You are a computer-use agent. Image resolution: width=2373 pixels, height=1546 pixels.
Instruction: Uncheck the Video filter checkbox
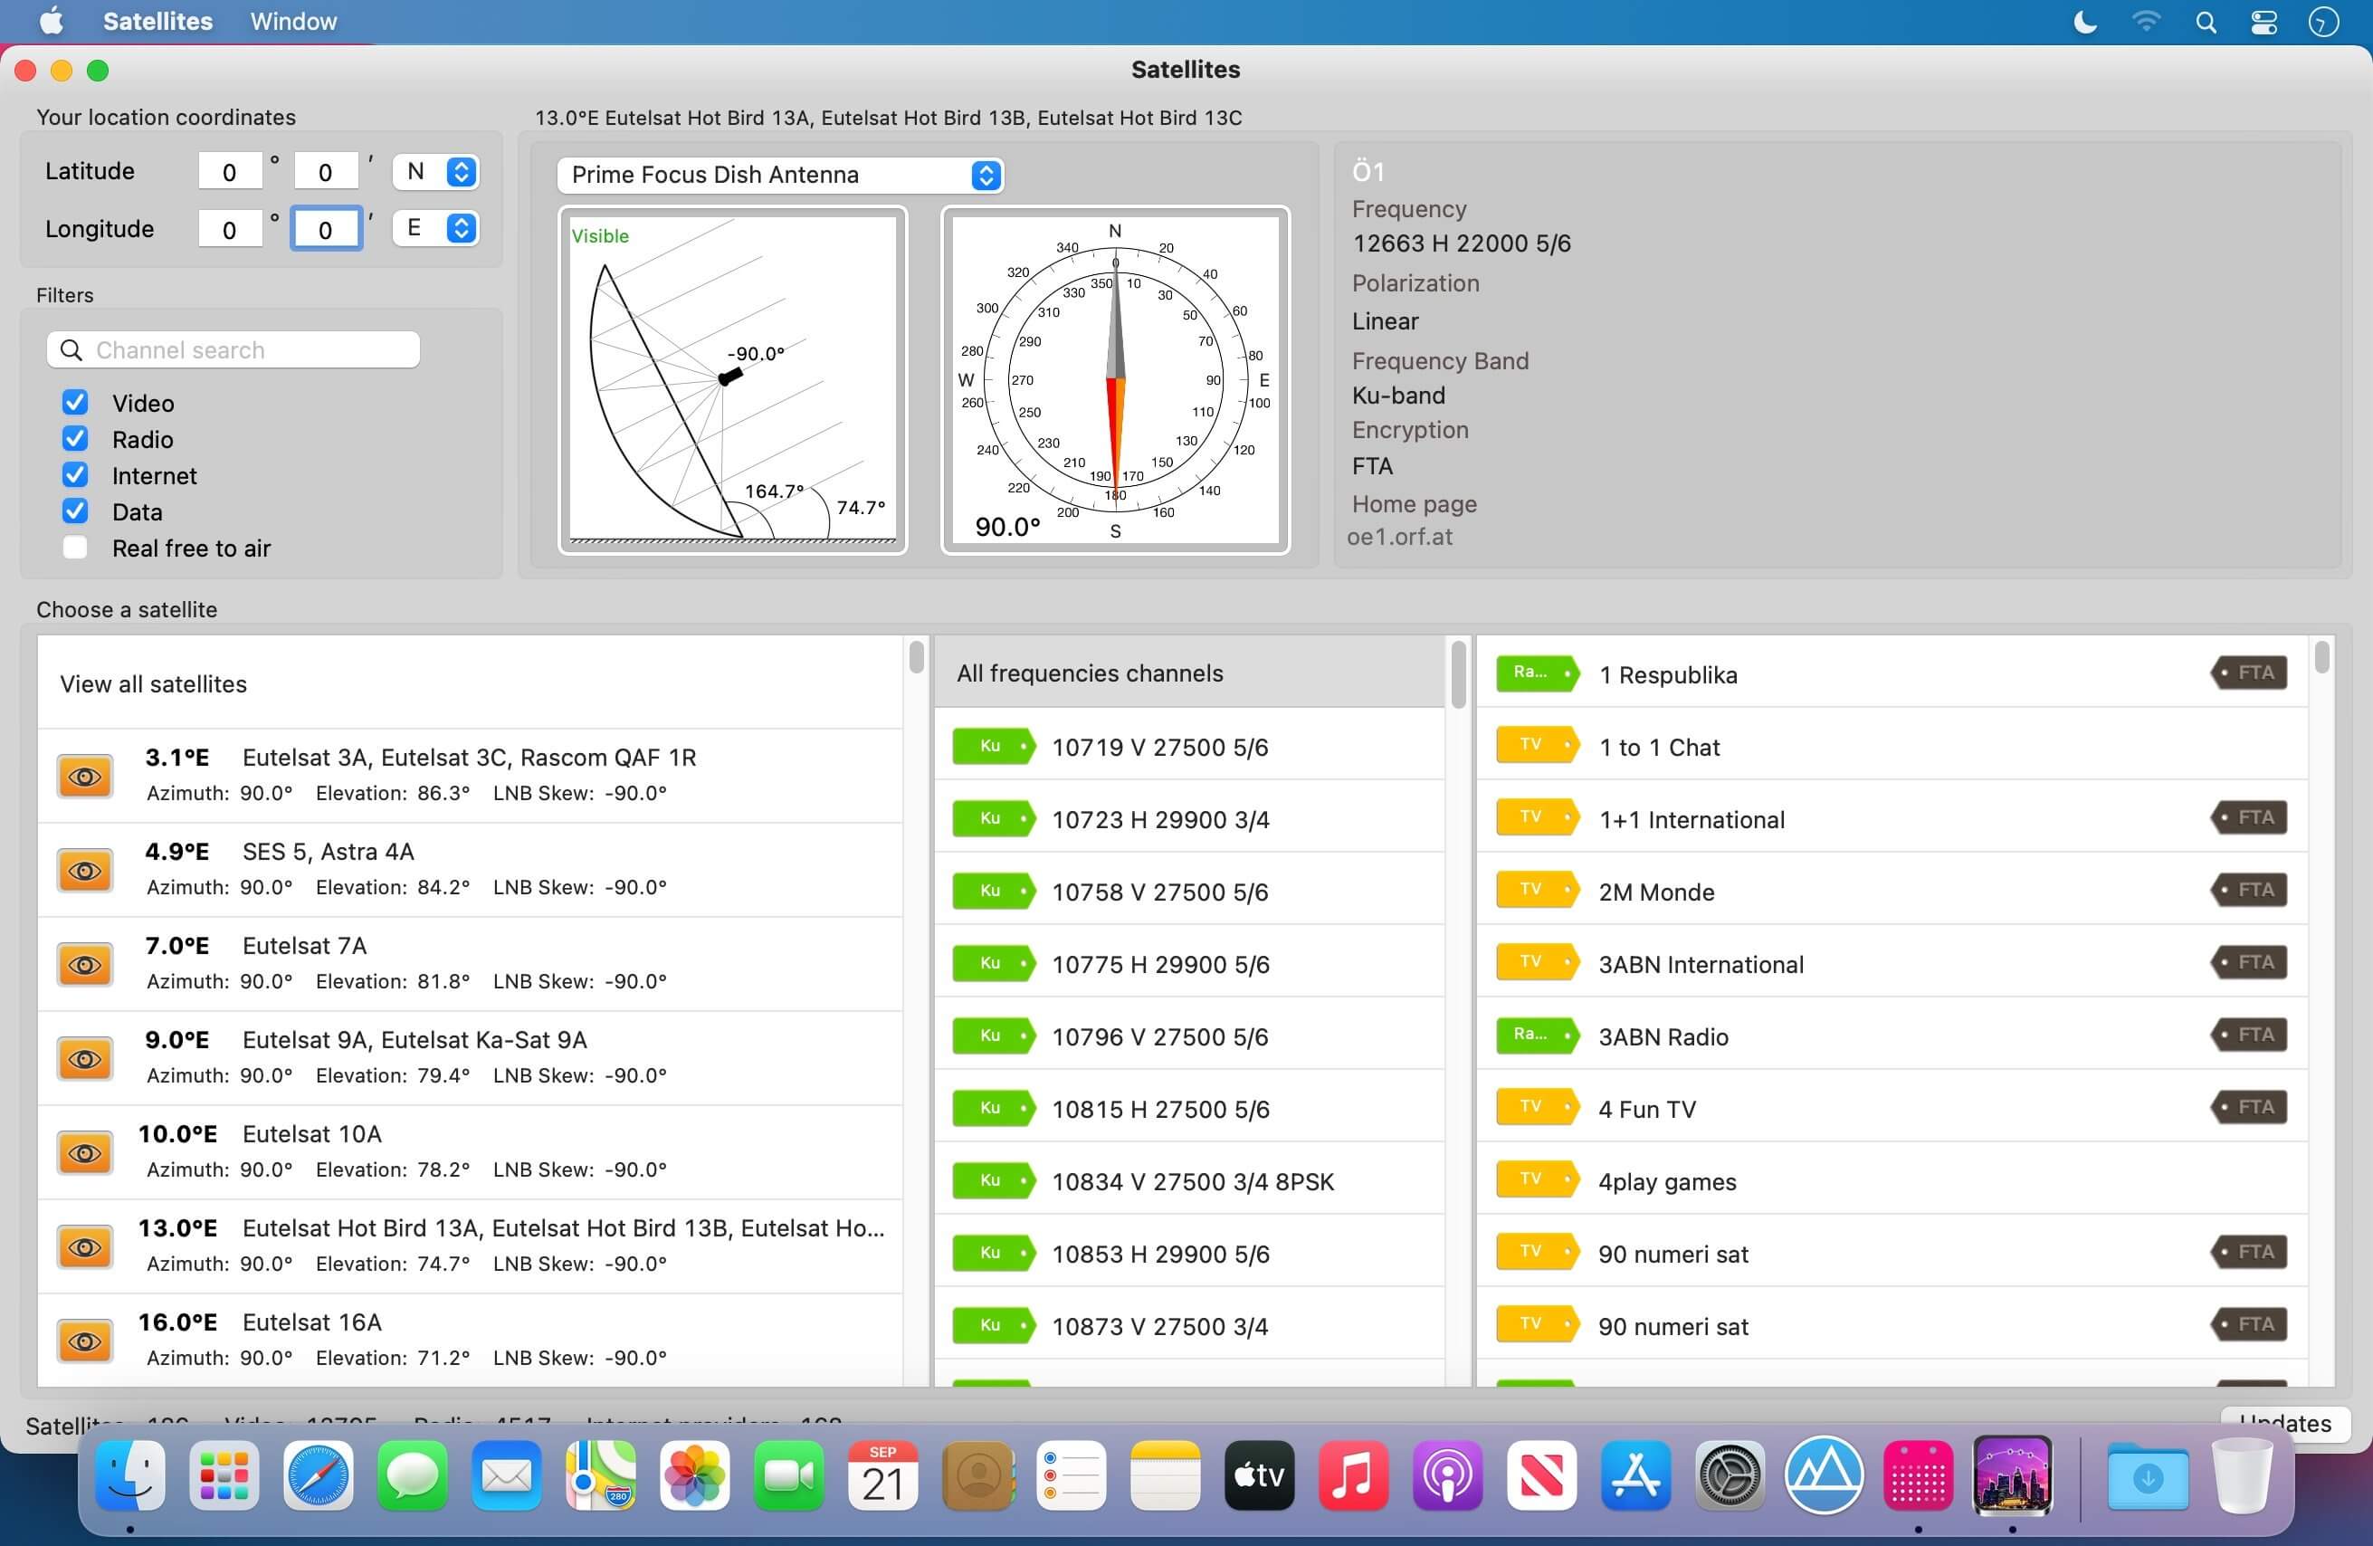tap(75, 402)
